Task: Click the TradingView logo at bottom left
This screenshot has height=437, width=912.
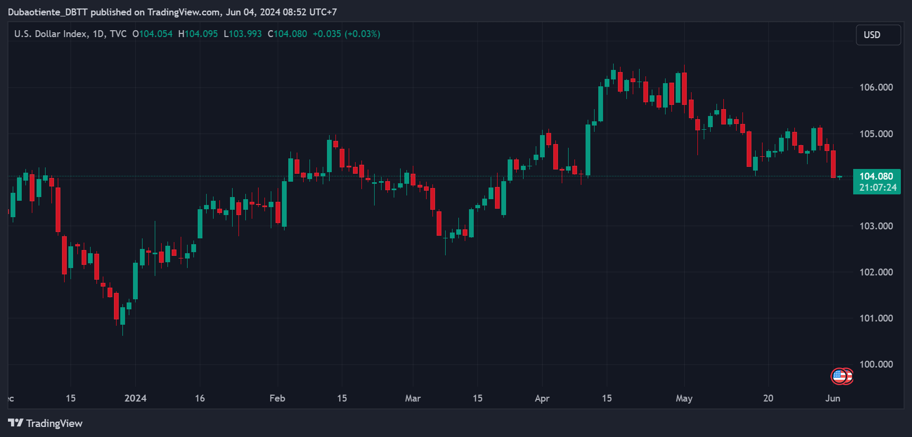Action: 45,423
